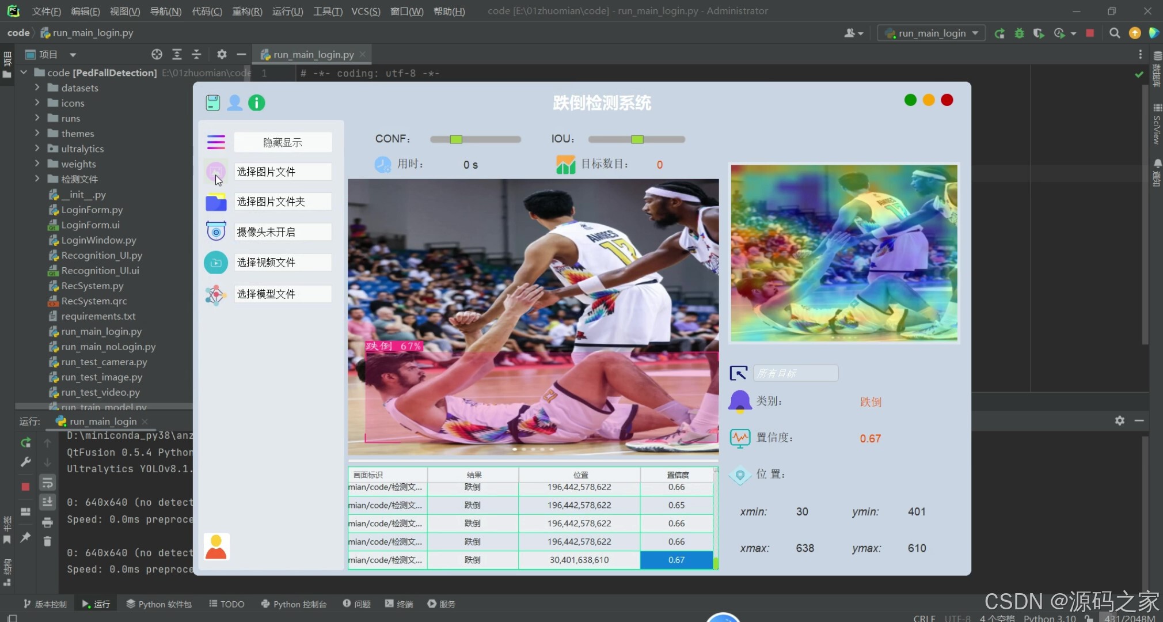This screenshot has height=622, width=1163.
Task: Open run_main_login run configuration dropdown
Action: point(932,33)
